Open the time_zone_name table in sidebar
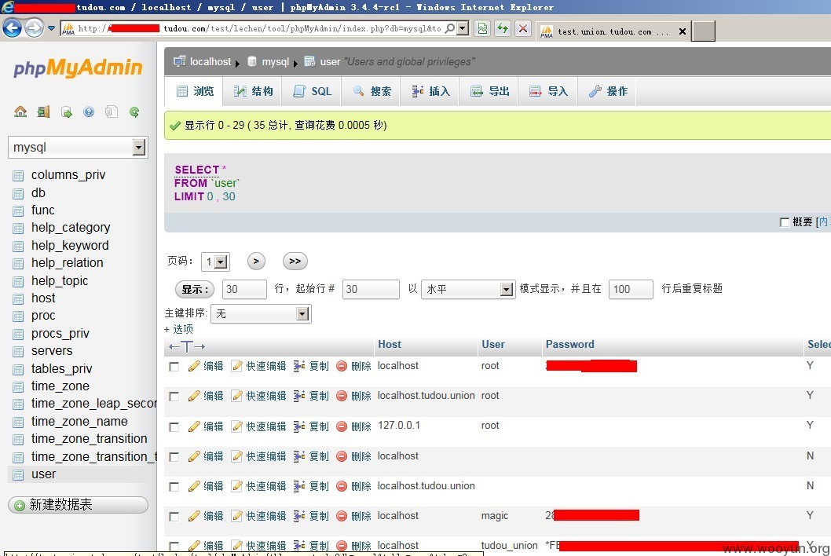Image resolution: width=831 pixels, height=556 pixels. 79,422
